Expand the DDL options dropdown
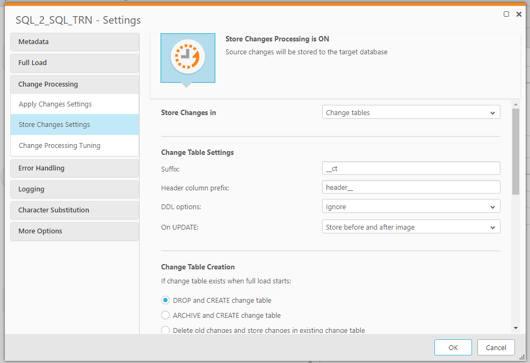 [411, 206]
